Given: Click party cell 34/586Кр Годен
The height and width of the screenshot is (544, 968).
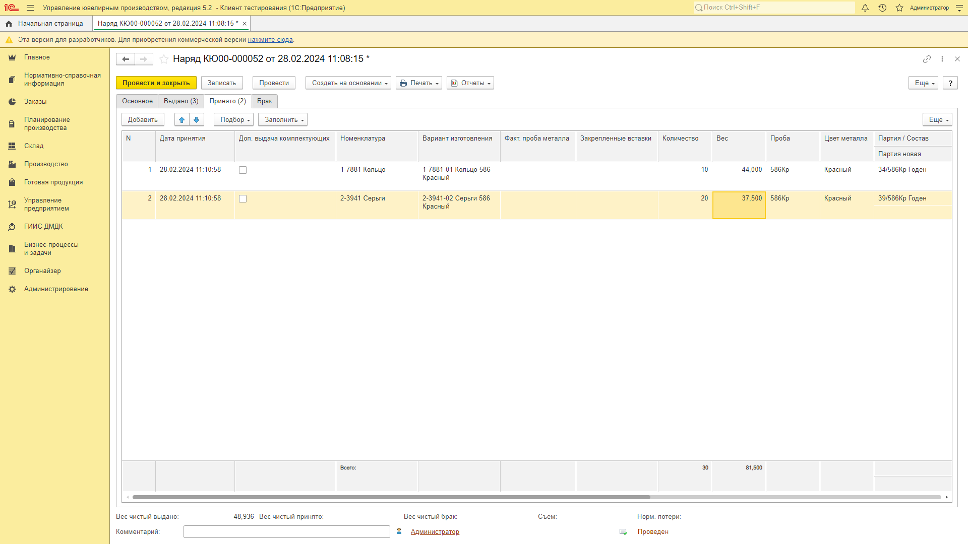Looking at the screenshot, I should pos(912,170).
